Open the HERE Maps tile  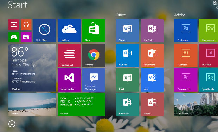[44, 31]
